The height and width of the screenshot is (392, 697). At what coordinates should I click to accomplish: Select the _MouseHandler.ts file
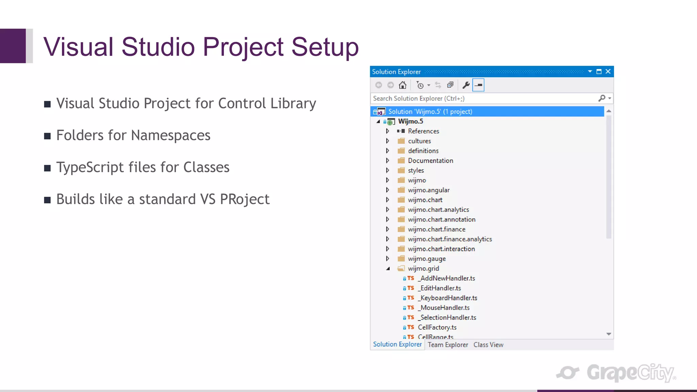(444, 308)
